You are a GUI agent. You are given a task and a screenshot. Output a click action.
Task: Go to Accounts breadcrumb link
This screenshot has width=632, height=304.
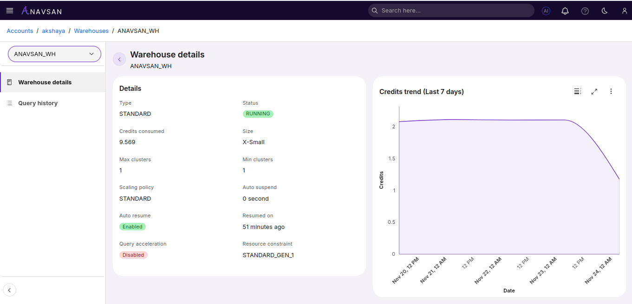point(20,31)
